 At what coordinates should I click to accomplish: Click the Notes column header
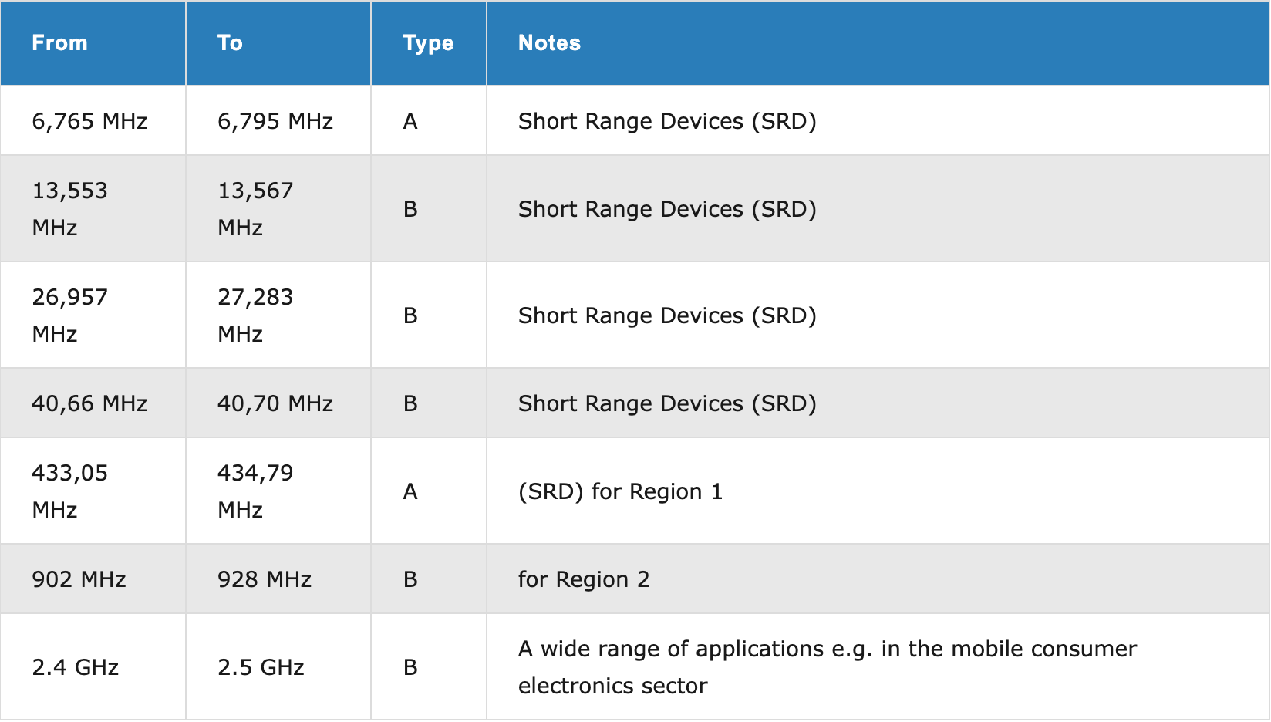pos(549,43)
